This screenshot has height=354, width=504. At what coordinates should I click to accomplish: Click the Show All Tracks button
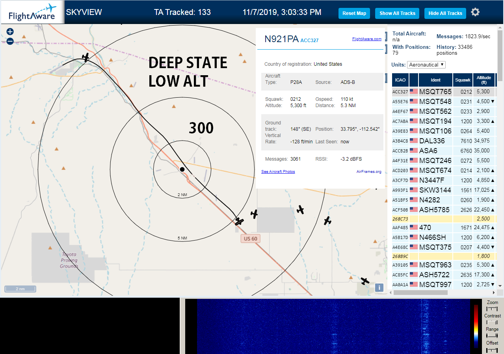(x=397, y=13)
